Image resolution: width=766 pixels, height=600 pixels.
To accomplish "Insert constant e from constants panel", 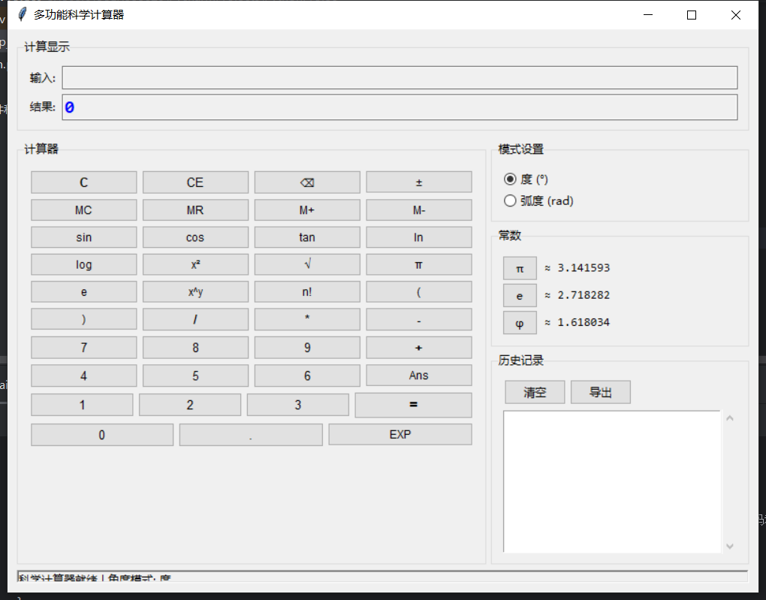I will click(x=520, y=296).
